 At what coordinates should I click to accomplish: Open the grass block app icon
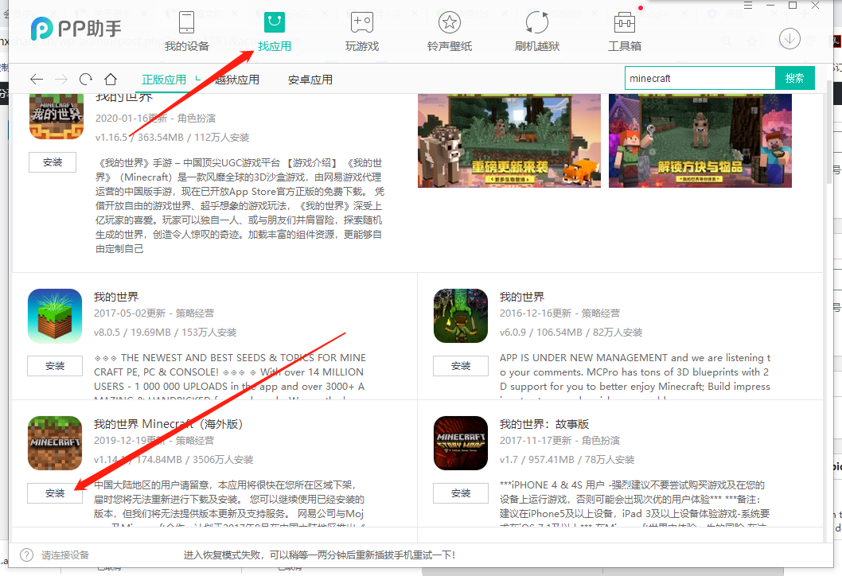coord(55,316)
